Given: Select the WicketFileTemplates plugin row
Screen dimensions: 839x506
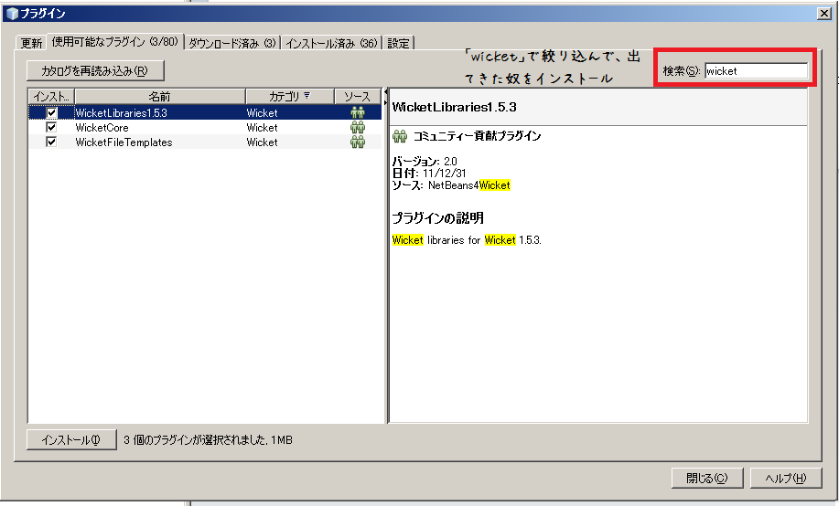Looking at the screenshot, I should [x=205, y=142].
